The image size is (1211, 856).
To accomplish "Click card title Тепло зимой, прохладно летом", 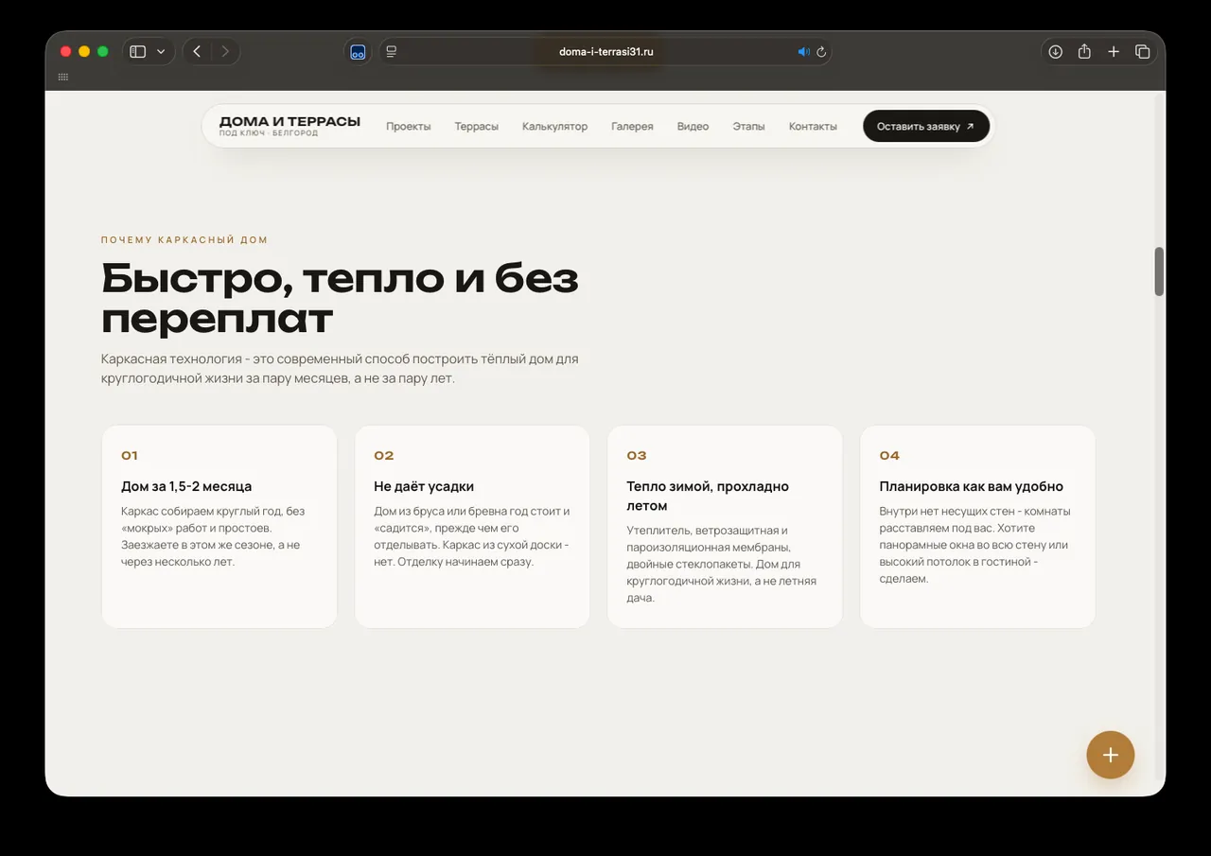I will [708, 496].
